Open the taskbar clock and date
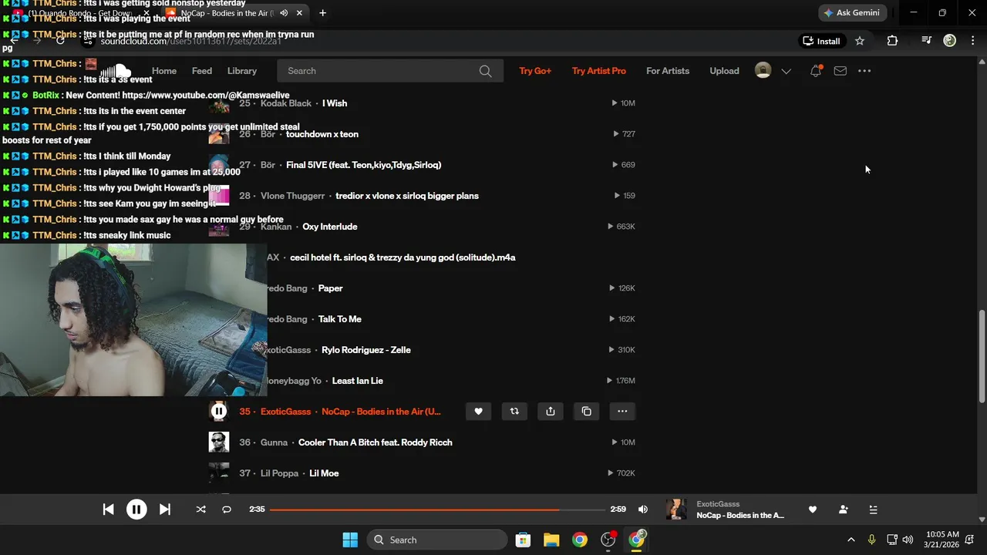This screenshot has width=987, height=555. (x=943, y=540)
